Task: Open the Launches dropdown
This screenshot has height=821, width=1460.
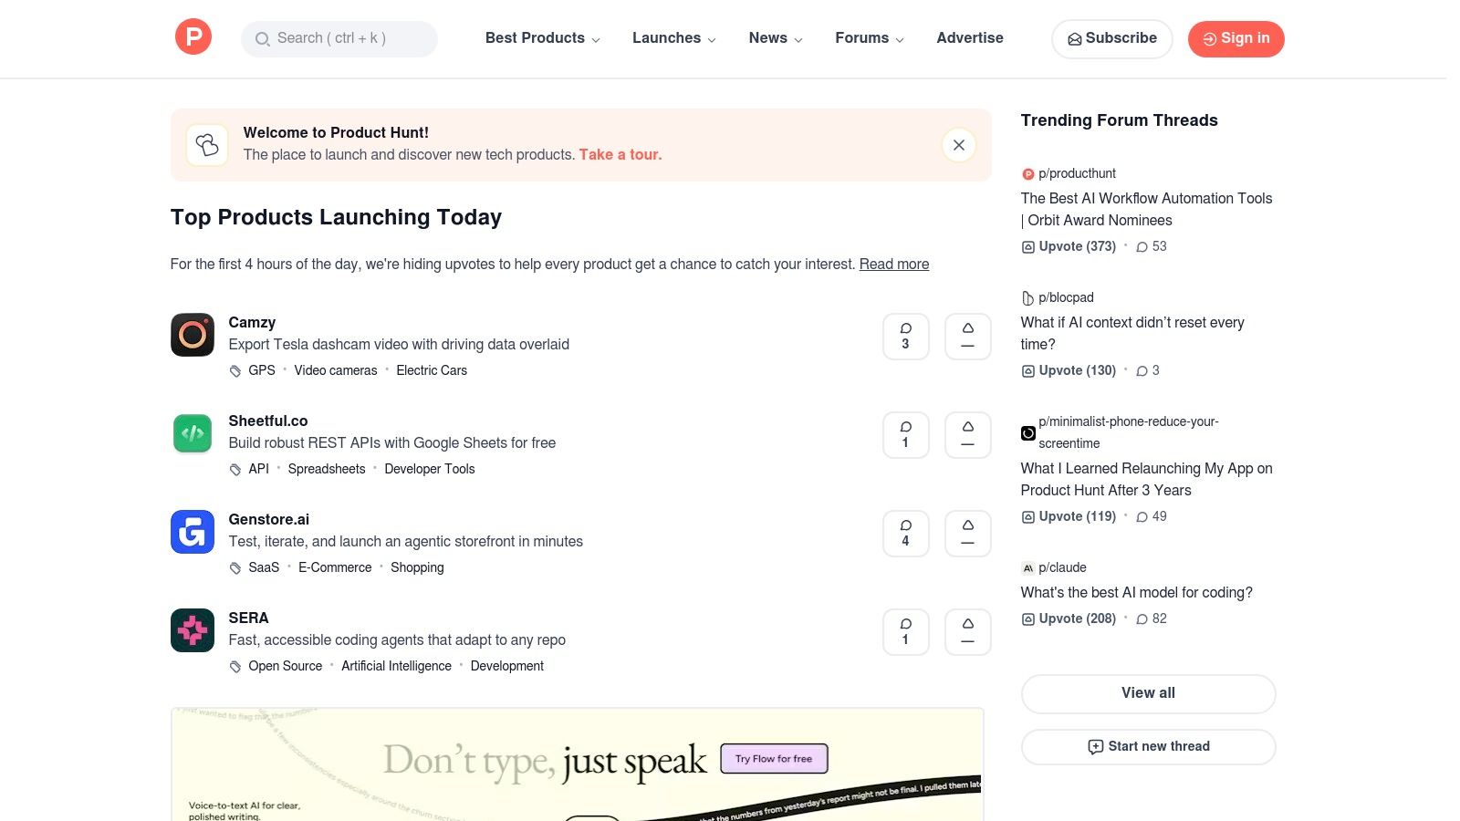Action: coord(673,38)
